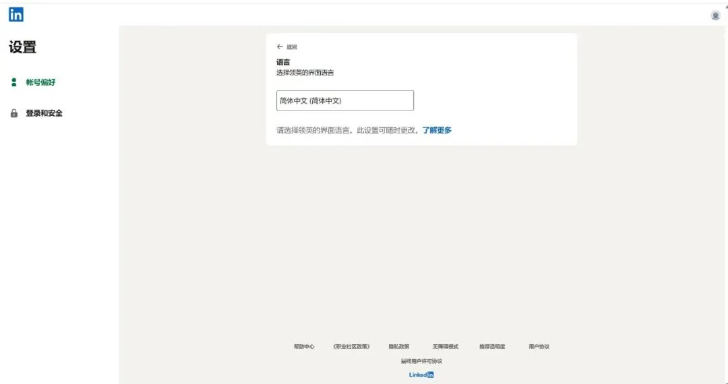Click the lock icon beside 登录和安全

(x=14, y=113)
